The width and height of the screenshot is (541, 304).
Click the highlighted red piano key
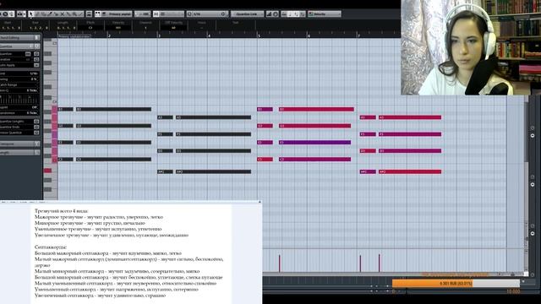click(47, 171)
